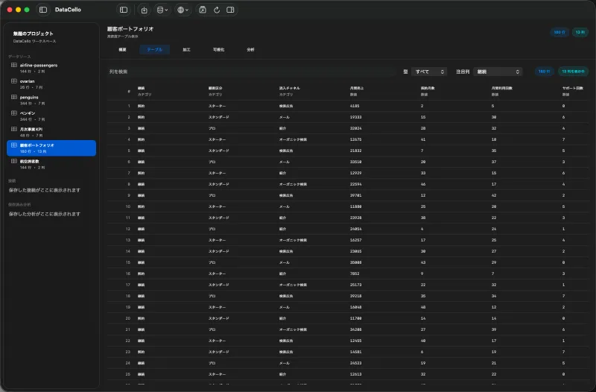596x392 pixels.
Task: Click the # row-number column header
Action: 129,91
